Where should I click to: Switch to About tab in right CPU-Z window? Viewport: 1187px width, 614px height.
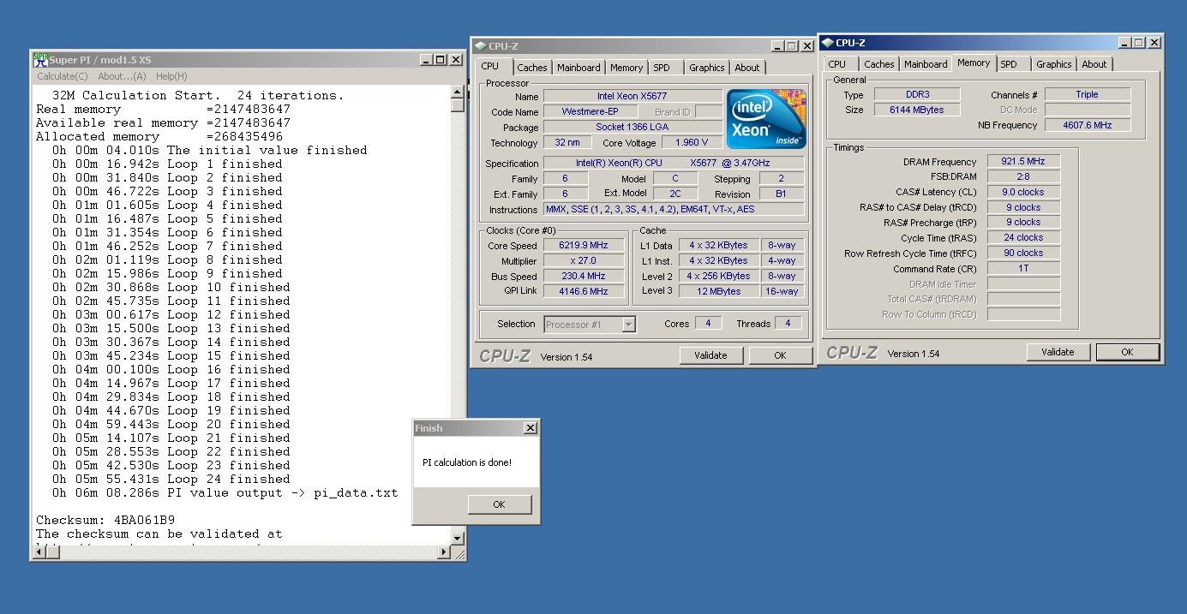click(x=1094, y=64)
